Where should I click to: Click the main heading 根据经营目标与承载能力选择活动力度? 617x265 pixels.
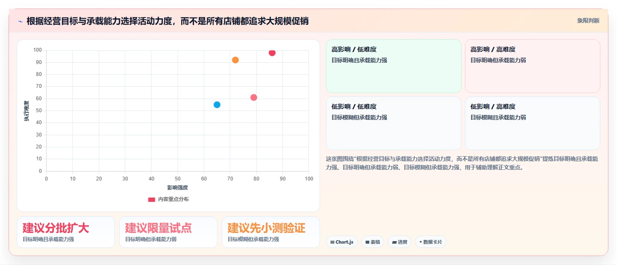pyautogui.click(x=167, y=21)
